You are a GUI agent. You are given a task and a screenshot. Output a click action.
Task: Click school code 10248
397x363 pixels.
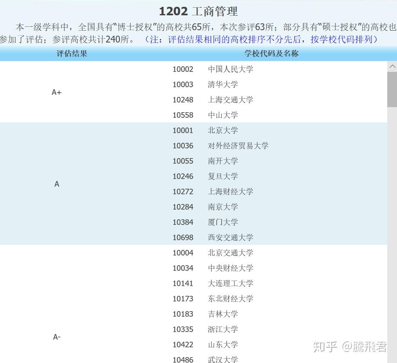[183, 100]
